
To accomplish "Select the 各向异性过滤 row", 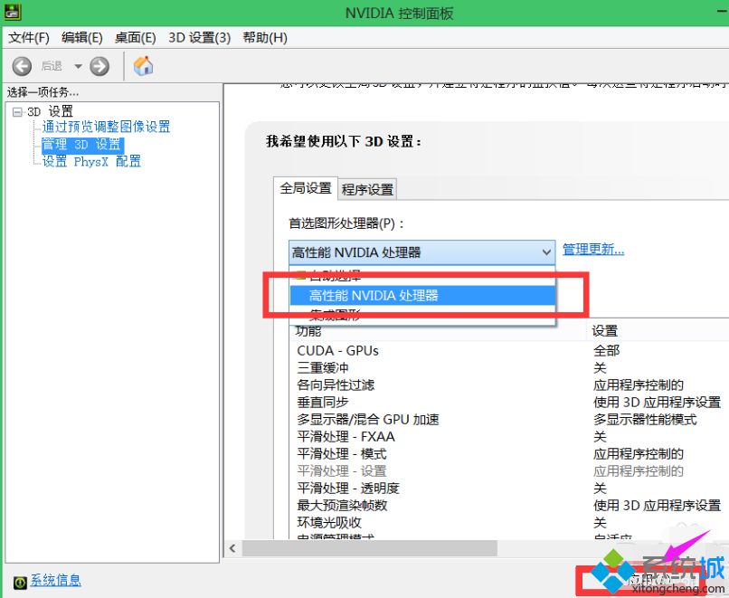I will tap(508, 385).
